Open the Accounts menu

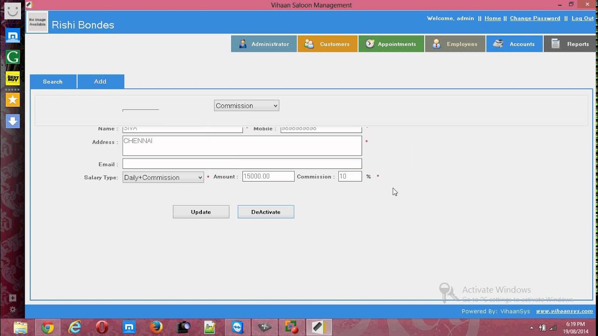point(514,44)
